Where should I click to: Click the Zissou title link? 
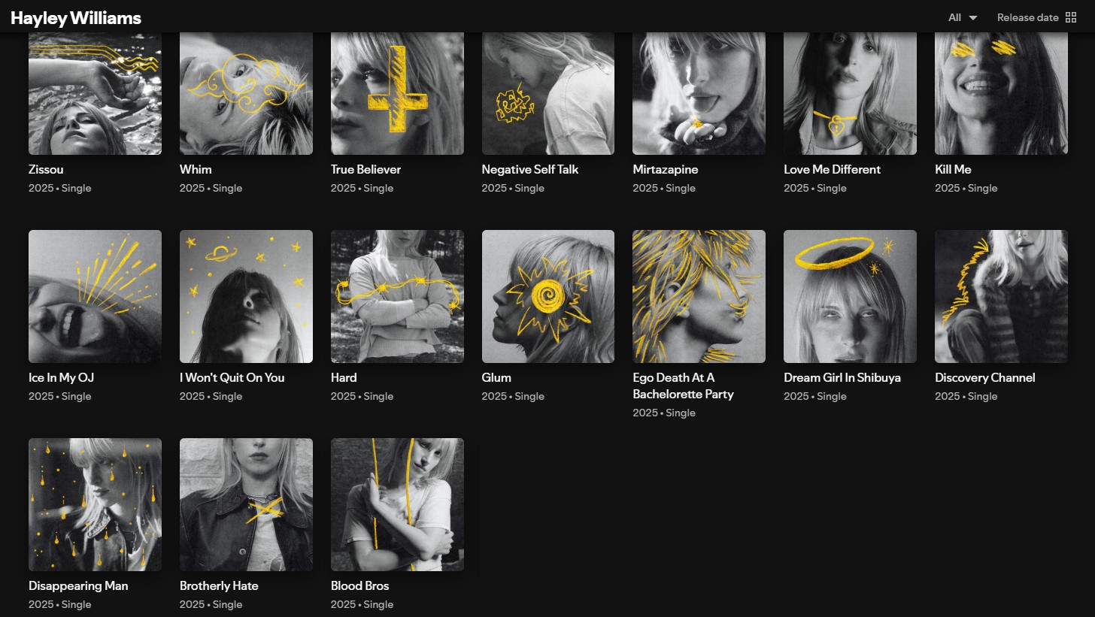46,169
